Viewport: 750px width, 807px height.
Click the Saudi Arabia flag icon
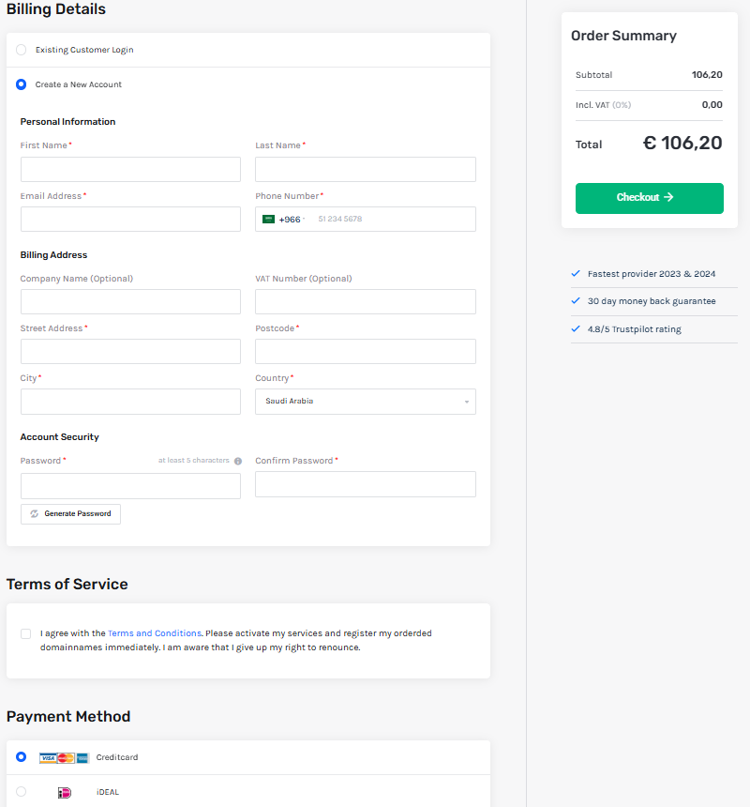[x=268, y=220]
